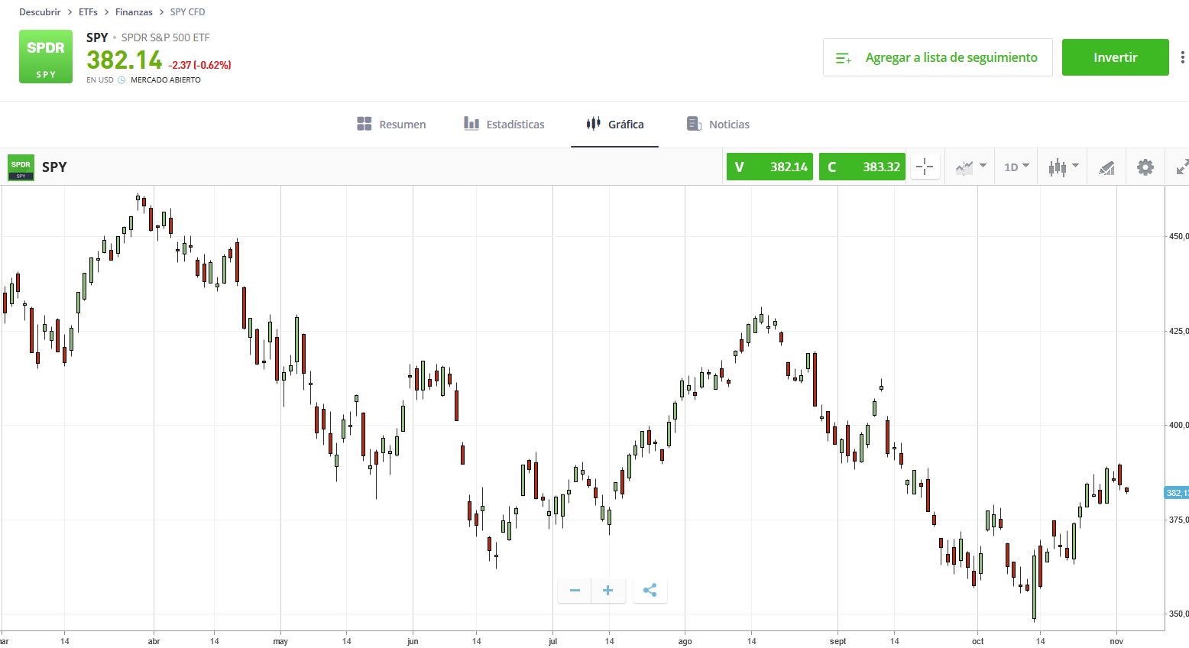This screenshot has height=648, width=1189.
Task: Click the large SPDR SPY logo
Action: click(46, 57)
